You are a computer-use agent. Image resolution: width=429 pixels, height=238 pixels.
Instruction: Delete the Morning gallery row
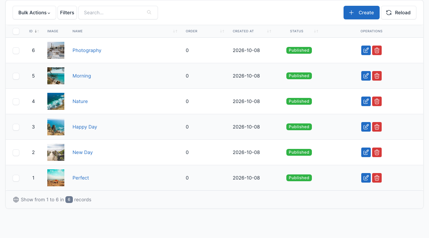click(377, 76)
